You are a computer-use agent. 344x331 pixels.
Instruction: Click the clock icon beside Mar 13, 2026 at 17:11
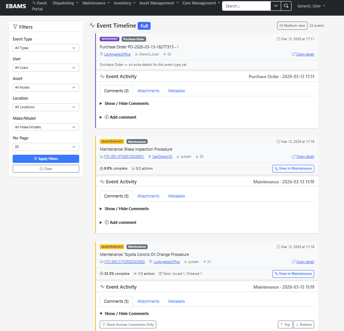(278, 39)
